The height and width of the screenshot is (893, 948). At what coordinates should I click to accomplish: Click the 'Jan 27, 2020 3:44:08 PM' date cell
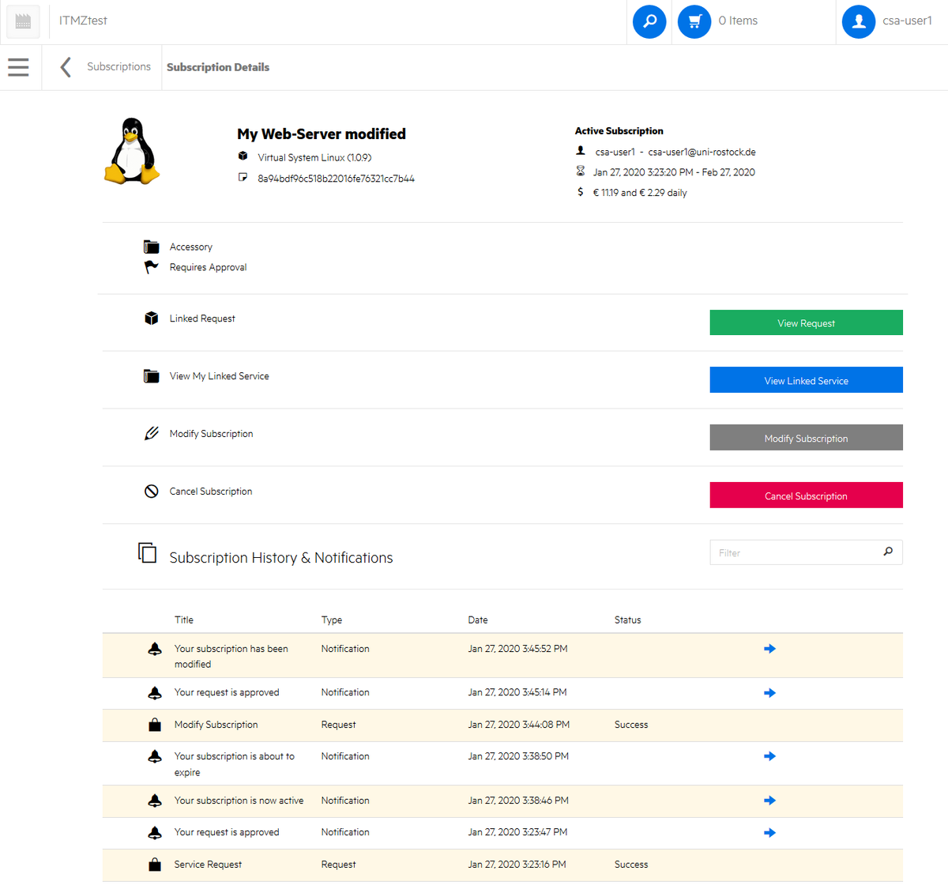pyautogui.click(x=518, y=725)
